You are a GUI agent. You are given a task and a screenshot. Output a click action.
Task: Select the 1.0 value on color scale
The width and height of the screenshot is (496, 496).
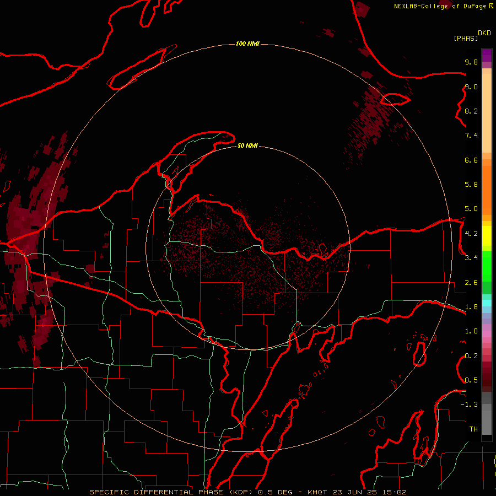pyautogui.click(x=471, y=331)
